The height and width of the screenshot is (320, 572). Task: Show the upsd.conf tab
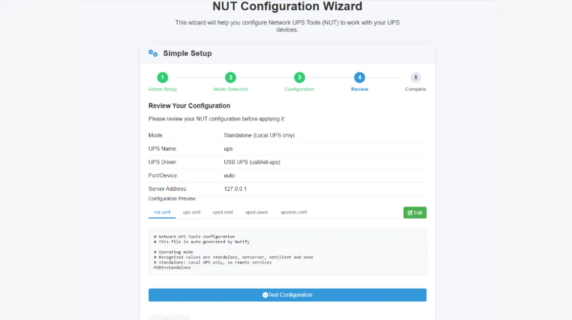[x=223, y=212]
